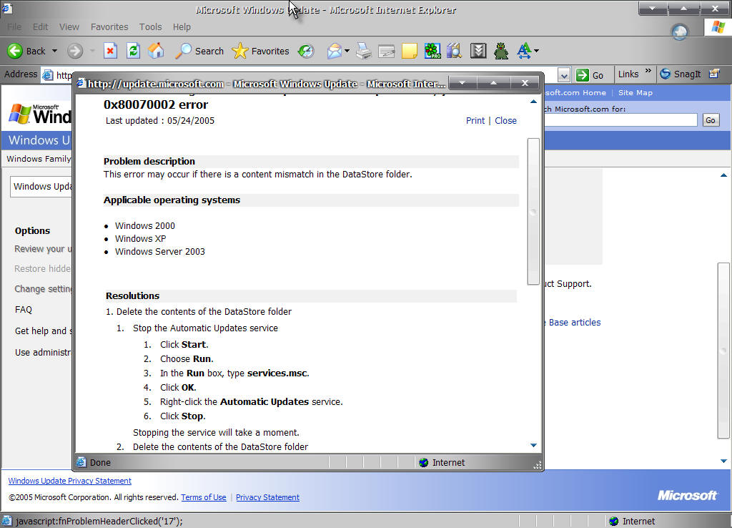Click the yellow note icon in toolbar
Image resolution: width=732 pixels, height=528 pixels.
tap(409, 51)
